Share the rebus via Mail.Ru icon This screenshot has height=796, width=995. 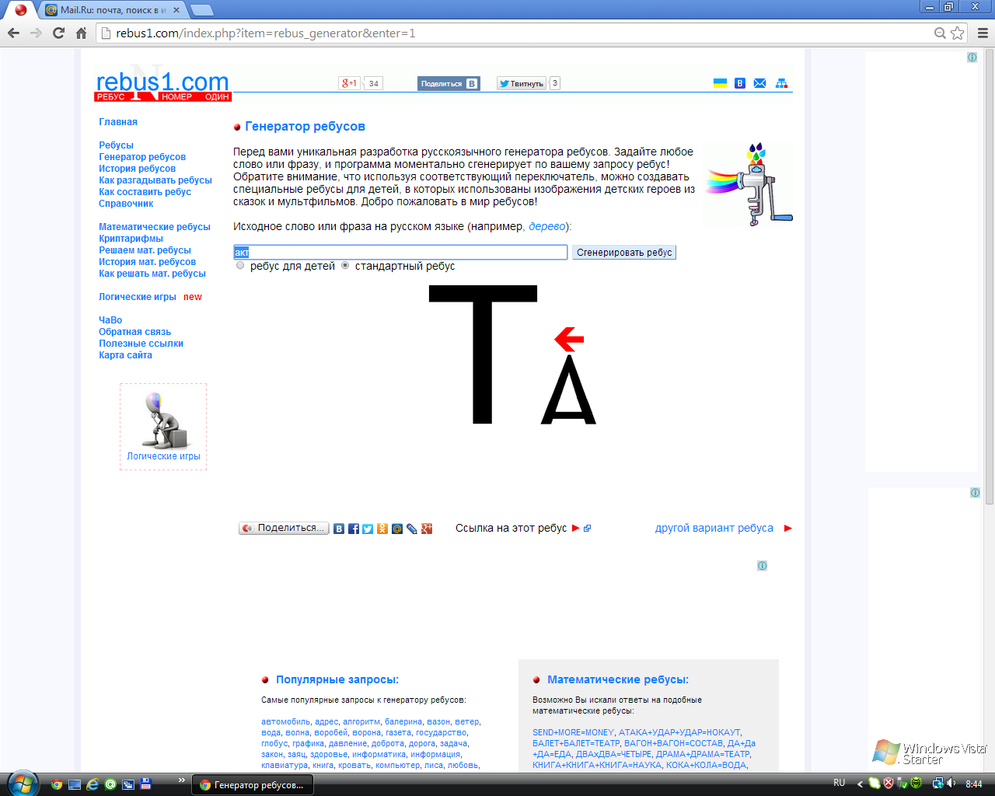[x=397, y=529]
